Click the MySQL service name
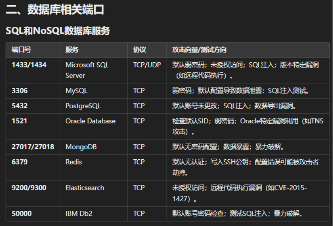 76,91
